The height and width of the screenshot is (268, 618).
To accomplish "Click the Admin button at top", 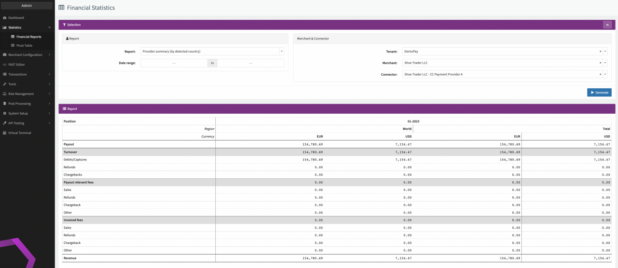I will click(27, 6).
